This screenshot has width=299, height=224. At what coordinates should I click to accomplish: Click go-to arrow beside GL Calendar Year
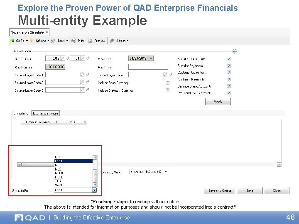(x=68, y=58)
